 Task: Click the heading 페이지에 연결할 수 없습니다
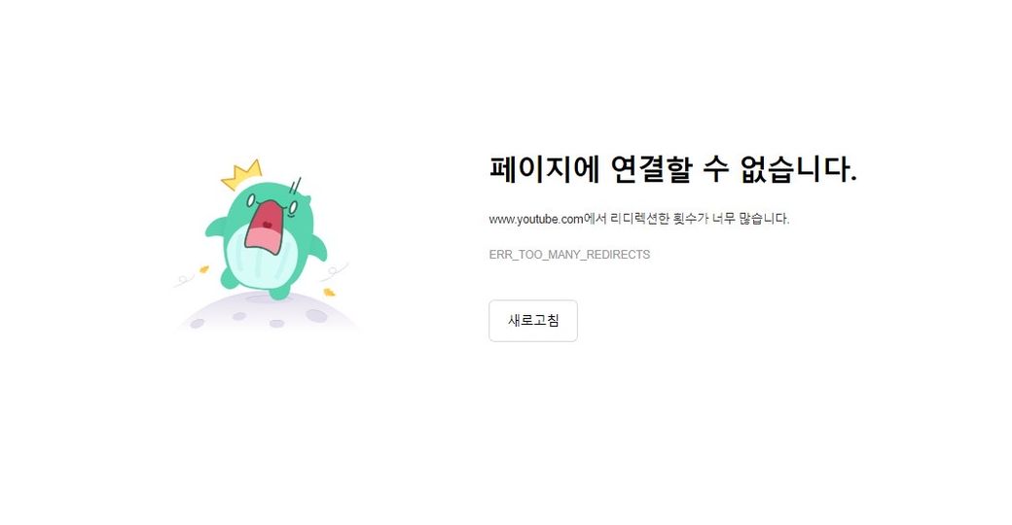tap(673, 169)
